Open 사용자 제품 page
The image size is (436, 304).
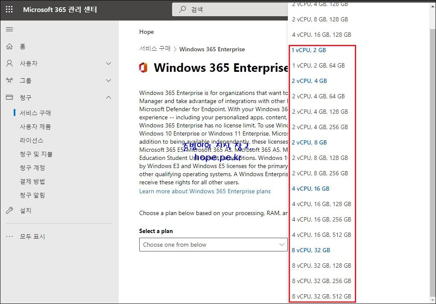click(x=35, y=127)
